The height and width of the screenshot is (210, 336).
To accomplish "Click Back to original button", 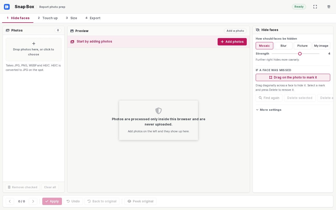I will click(102, 201).
